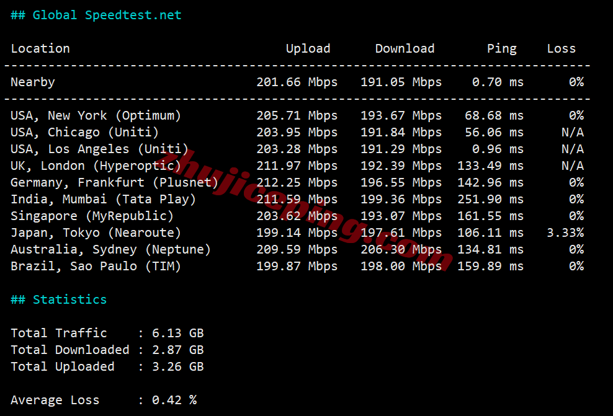Click the Loss column header
The height and width of the screenshot is (416, 613).
point(561,48)
